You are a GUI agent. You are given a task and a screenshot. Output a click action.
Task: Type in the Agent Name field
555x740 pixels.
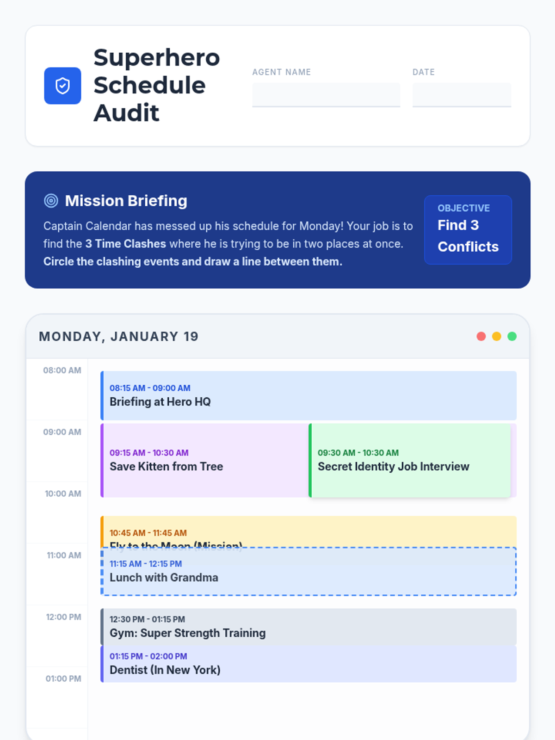pos(326,95)
